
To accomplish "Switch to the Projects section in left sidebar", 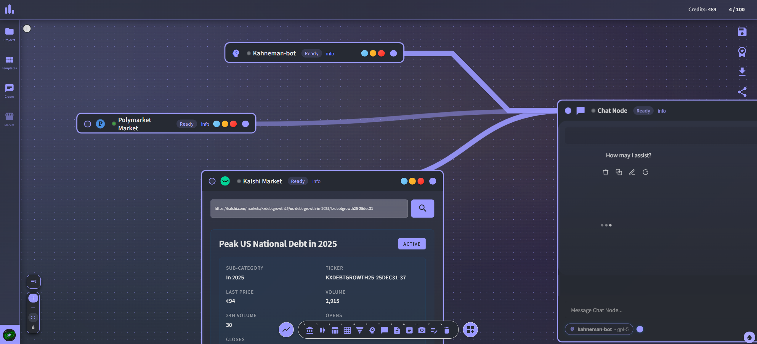I will coord(9,34).
